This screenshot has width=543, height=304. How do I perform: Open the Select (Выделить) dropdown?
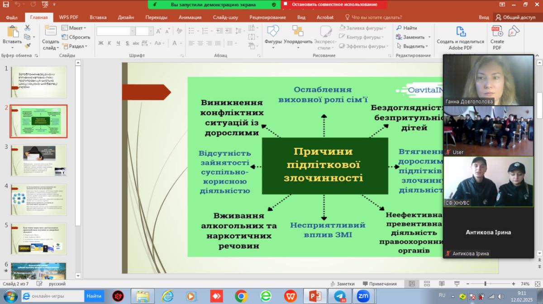(x=412, y=46)
